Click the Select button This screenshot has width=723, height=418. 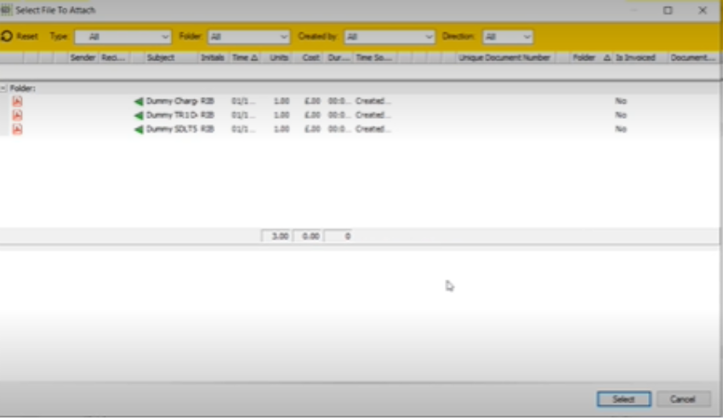[623, 399]
